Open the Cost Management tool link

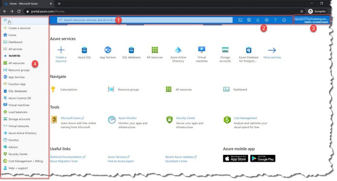245,118
